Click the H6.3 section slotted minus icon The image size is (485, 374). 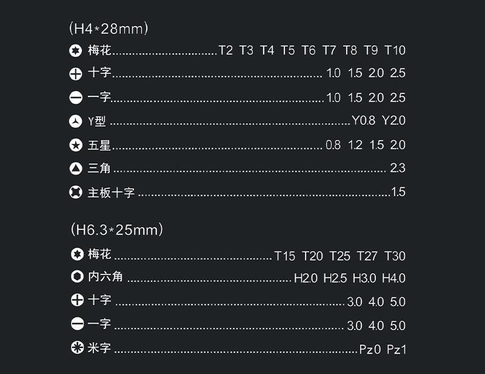coord(78,324)
